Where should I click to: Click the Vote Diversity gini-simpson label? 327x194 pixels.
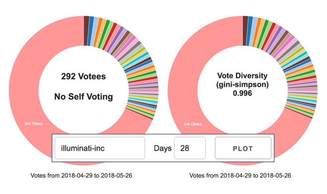[242, 80]
